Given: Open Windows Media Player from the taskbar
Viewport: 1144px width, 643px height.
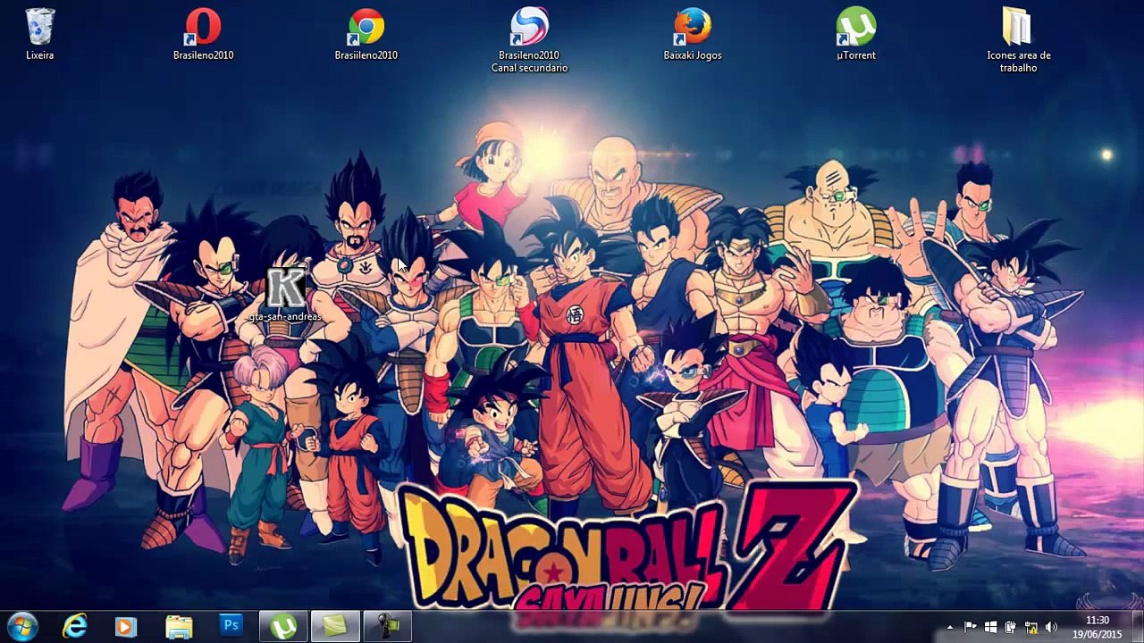Looking at the screenshot, I should 126,626.
